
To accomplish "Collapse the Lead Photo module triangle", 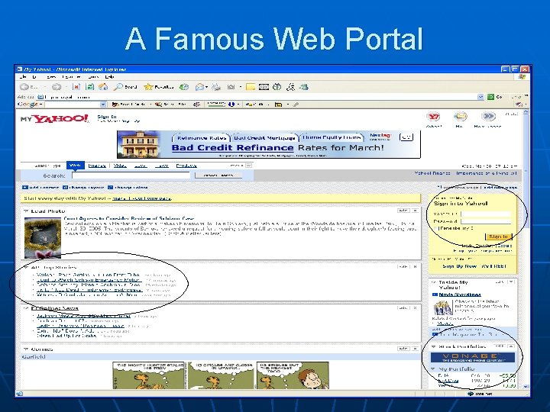I will (26, 211).
